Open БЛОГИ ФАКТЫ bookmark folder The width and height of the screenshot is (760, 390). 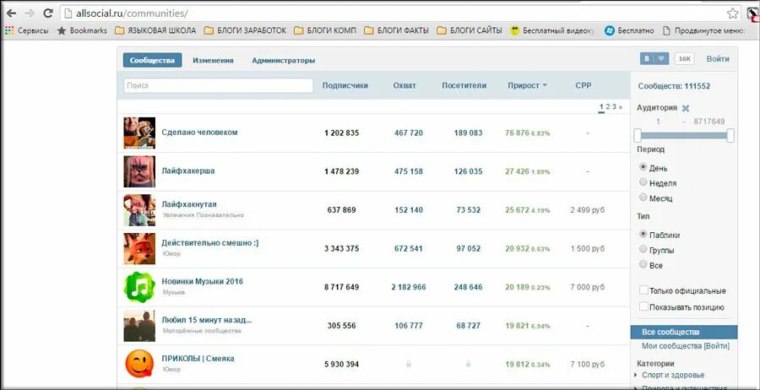(x=397, y=30)
